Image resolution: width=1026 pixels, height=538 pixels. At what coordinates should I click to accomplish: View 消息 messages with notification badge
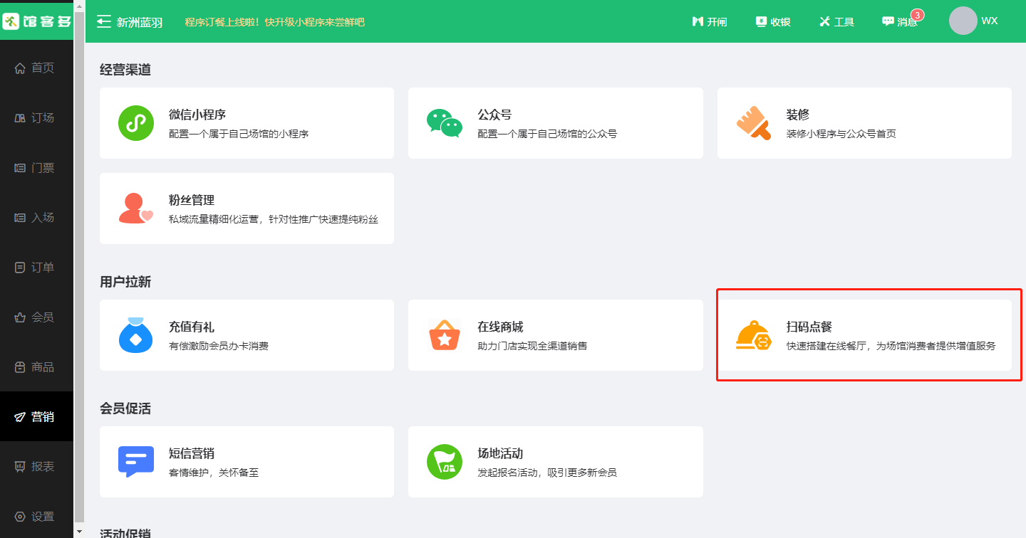pos(900,21)
